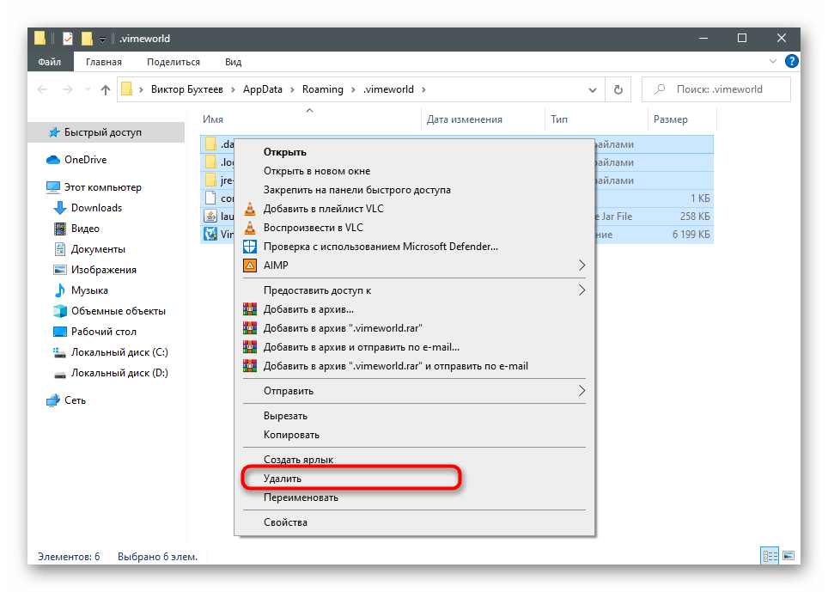Click the Refresh icon next to address bar
Screen dimensions: 828x592
tap(618, 89)
